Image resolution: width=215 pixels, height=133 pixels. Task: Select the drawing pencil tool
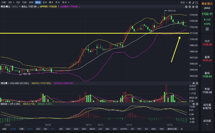(x=193, y=2)
